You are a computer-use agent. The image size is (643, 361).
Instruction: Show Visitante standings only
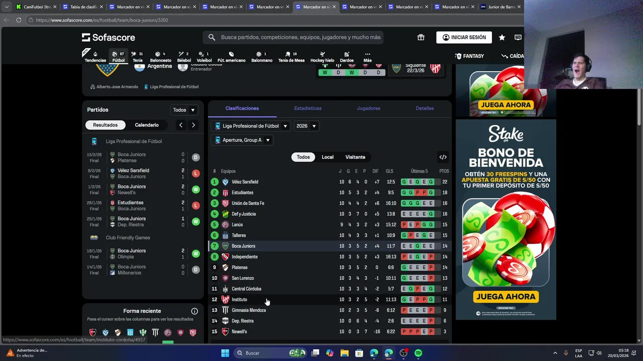click(355, 157)
